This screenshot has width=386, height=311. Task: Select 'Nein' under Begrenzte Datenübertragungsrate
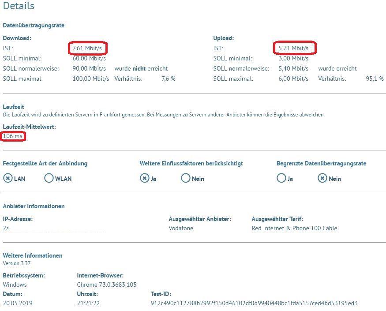click(x=322, y=178)
